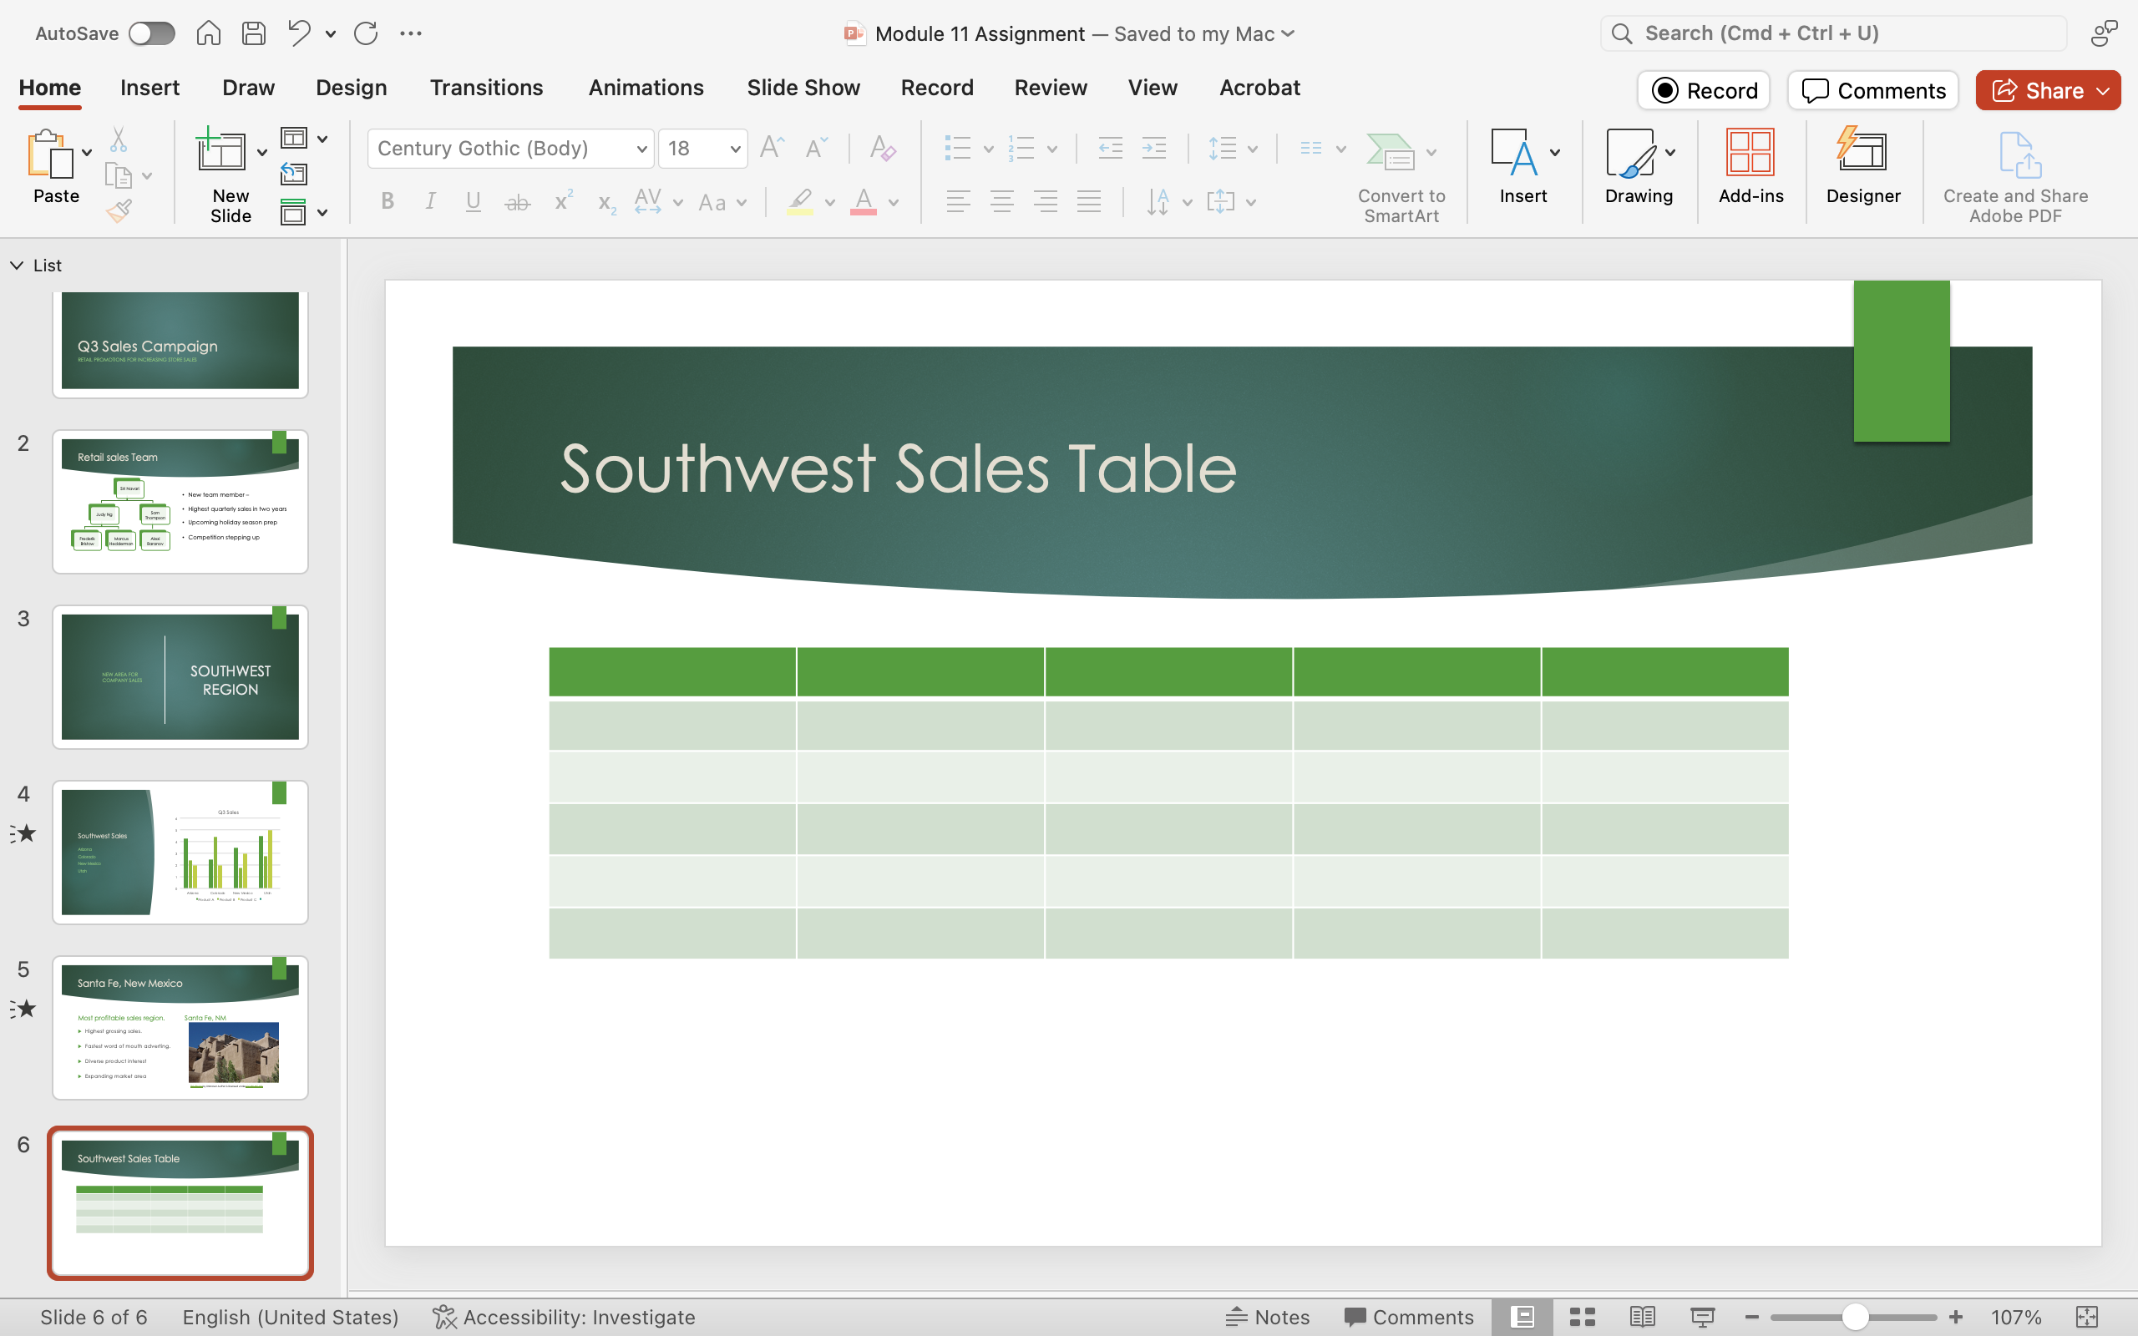Open the Animations tab
Viewport: 2138px width, 1336px height.
[646, 88]
